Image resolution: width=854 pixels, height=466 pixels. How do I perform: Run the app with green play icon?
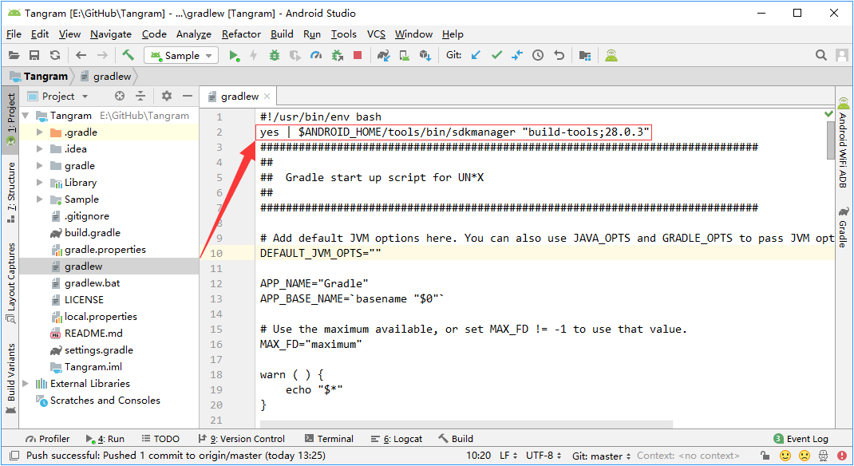point(234,56)
